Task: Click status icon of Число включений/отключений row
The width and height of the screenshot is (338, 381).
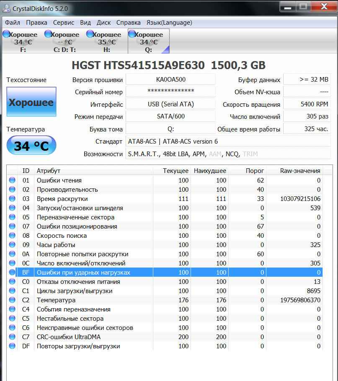Action: point(12,263)
